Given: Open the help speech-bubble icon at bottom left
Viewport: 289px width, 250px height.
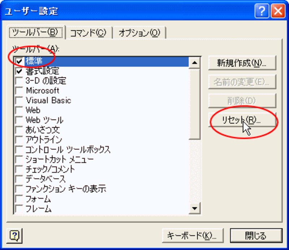Looking at the screenshot, I should pyautogui.click(x=14, y=236).
